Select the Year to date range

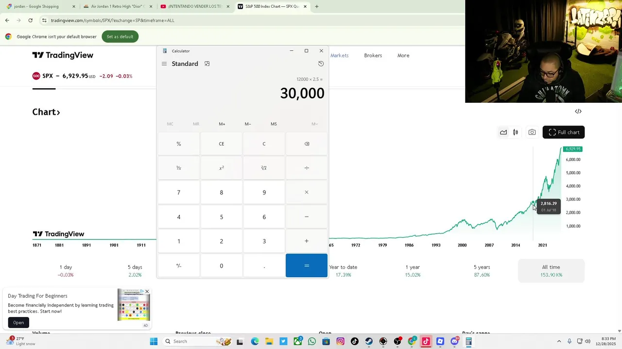[x=343, y=270]
